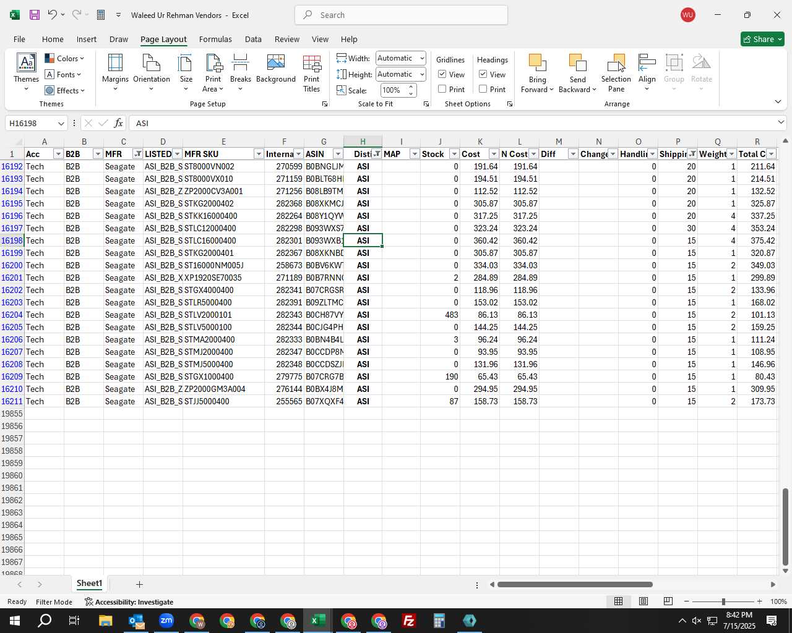Switch to Page Break Preview view
792x633 pixels.
[668, 601]
